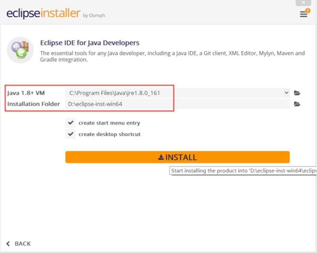Click the 'create desktop shortcut' label
The height and width of the screenshot is (253, 317).
pos(109,134)
